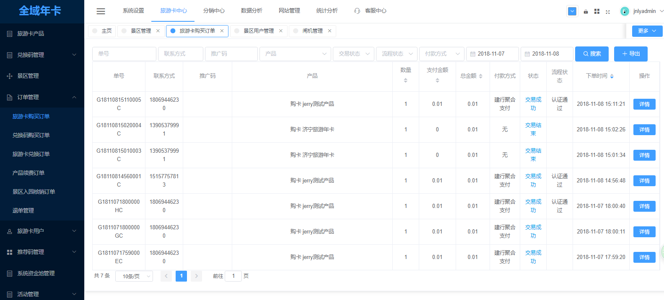Click the 导出 export button
This screenshot has width=664, height=300.
[x=630, y=54]
